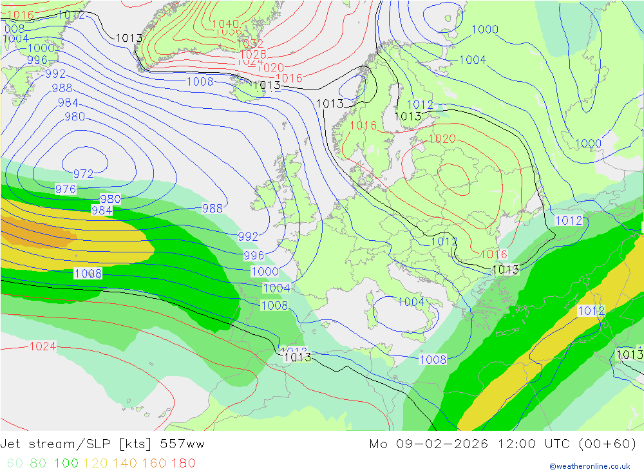This screenshot has height=472, width=644.
Task: Click the 1004 label in the Bay of Biscay
Action: pos(276,288)
